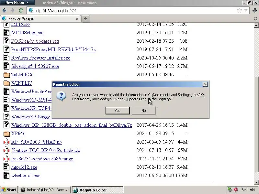Open the XP64/ folder link

18,134
